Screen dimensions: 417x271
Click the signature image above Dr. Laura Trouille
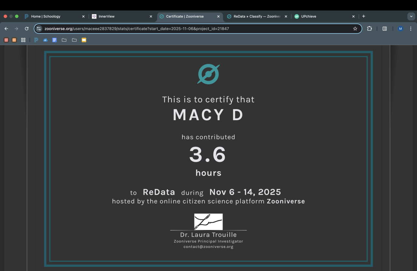pyautogui.click(x=208, y=222)
